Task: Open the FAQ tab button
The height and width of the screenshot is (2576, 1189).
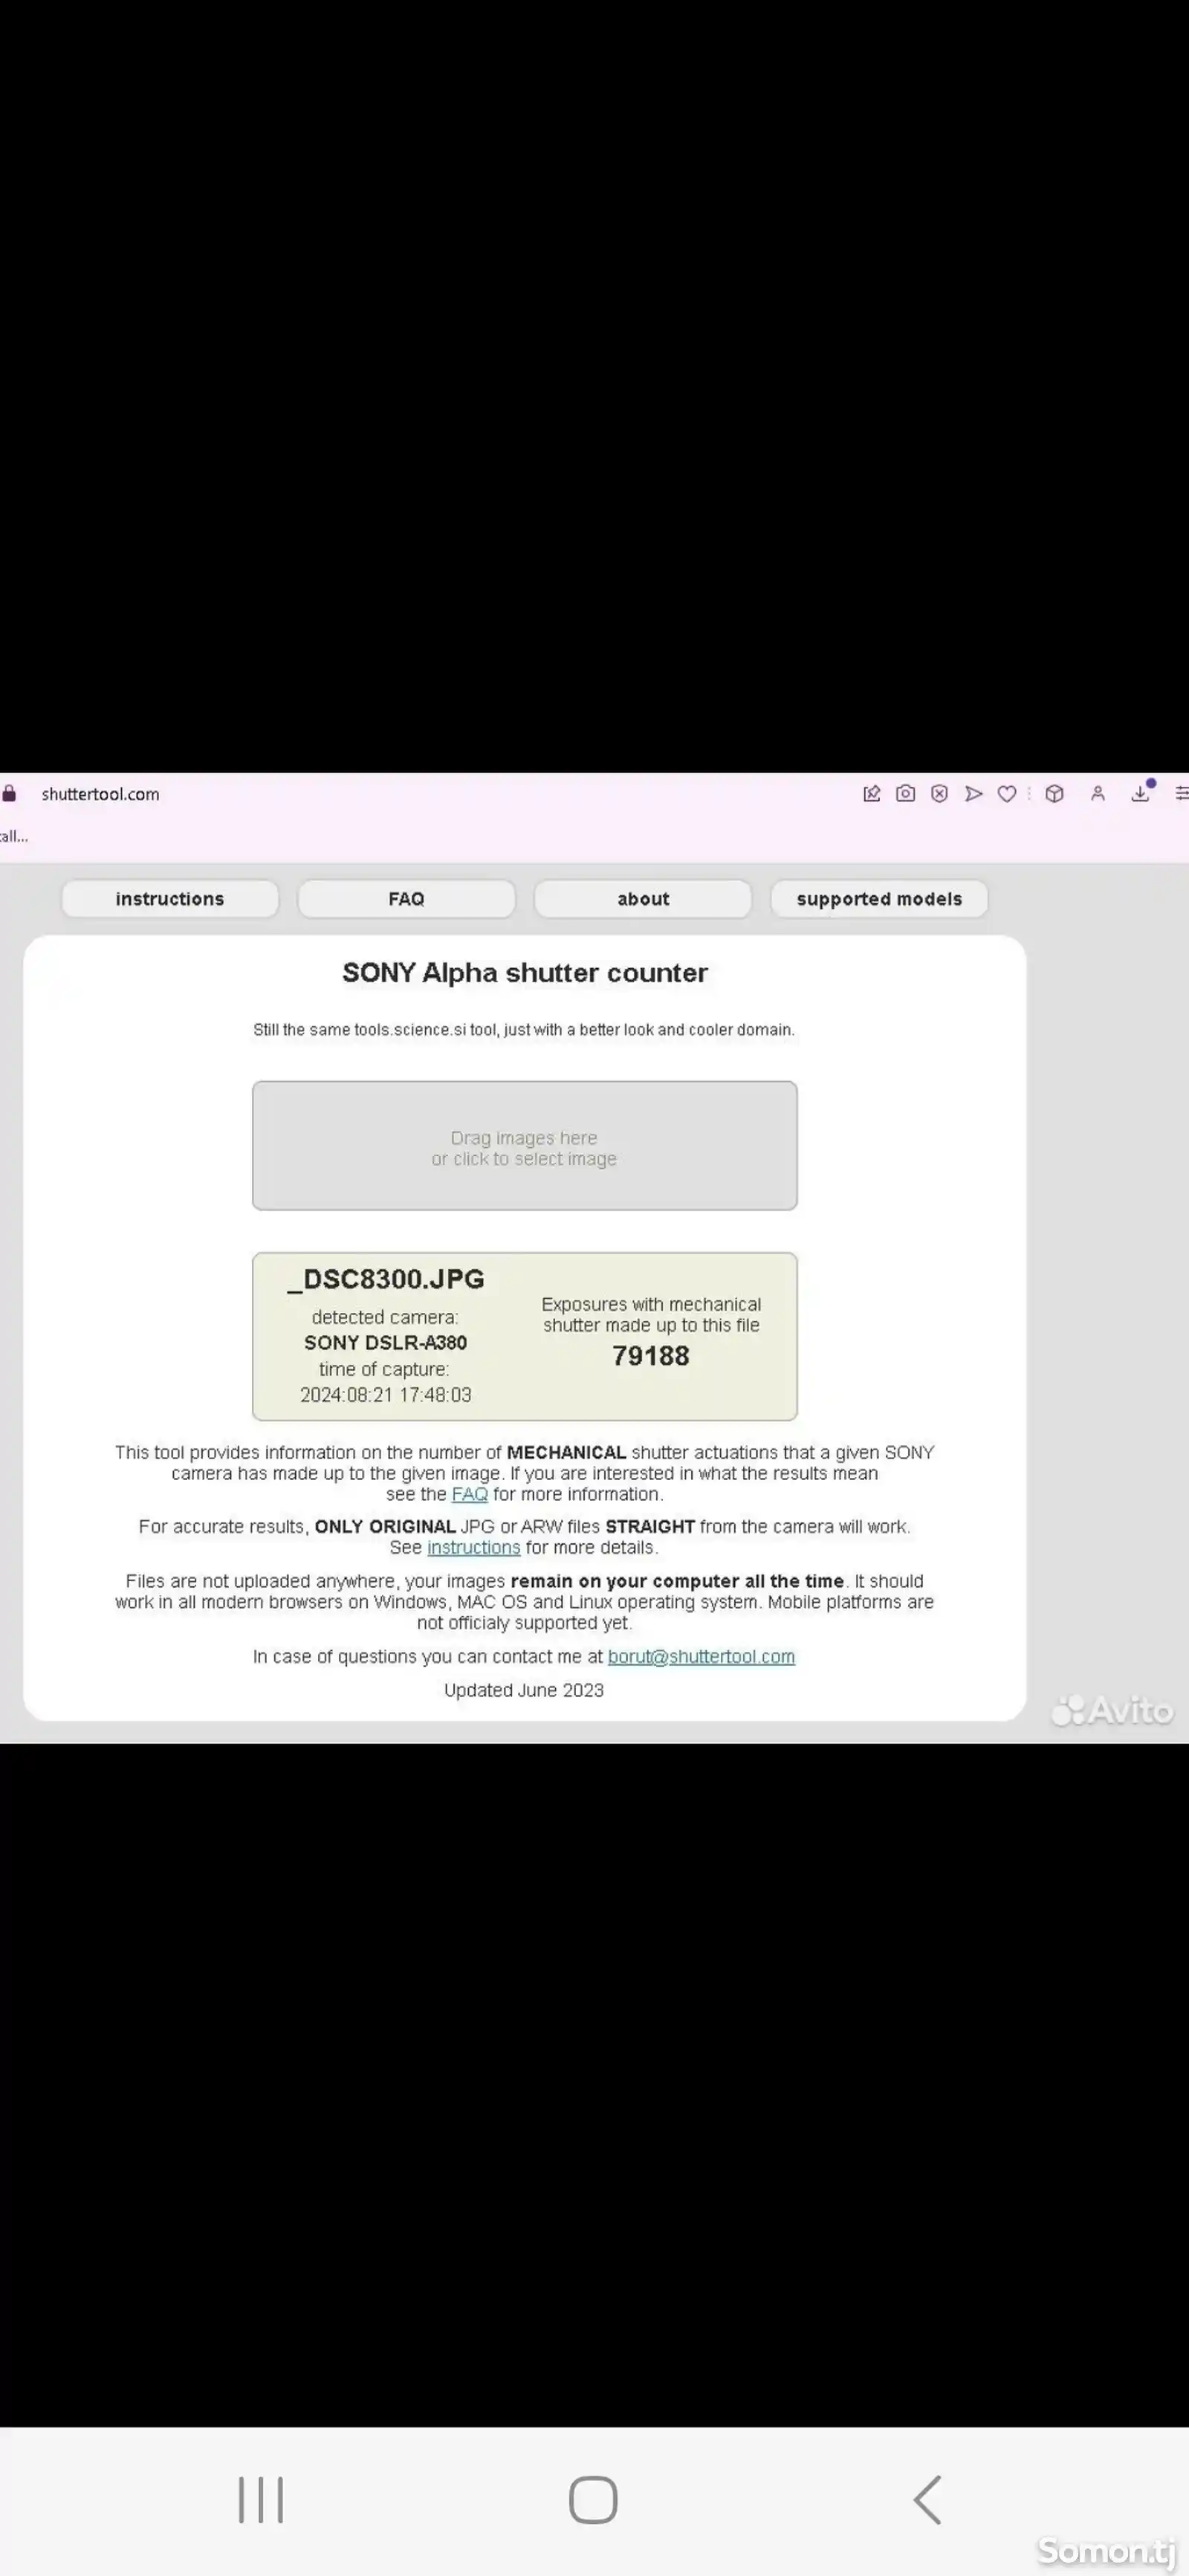Action: (406, 899)
